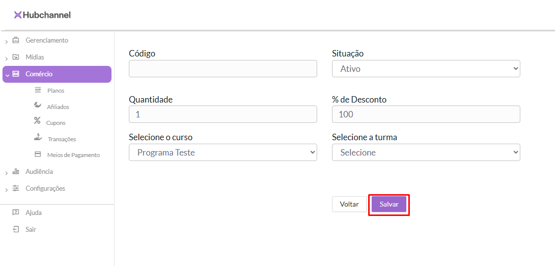Click the Voltar button

click(349, 204)
